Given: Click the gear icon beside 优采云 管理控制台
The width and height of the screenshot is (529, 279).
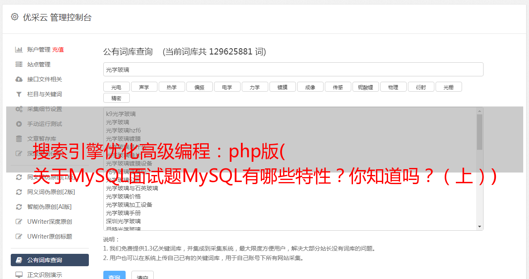Looking at the screenshot, I should (x=15, y=17).
